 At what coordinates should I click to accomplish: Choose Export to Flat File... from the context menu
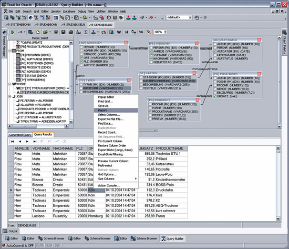(x=116, y=119)
